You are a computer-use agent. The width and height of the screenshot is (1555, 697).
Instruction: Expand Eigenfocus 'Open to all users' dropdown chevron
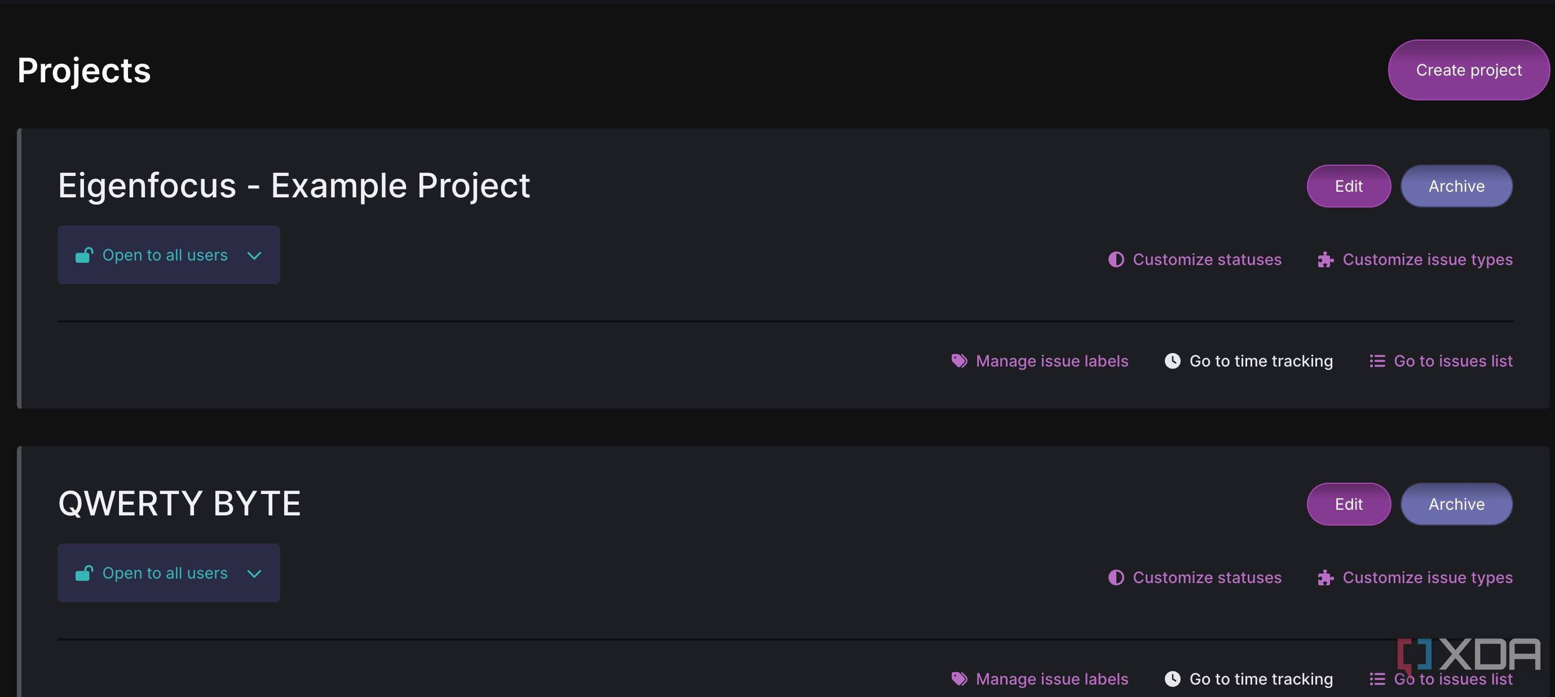254,255
